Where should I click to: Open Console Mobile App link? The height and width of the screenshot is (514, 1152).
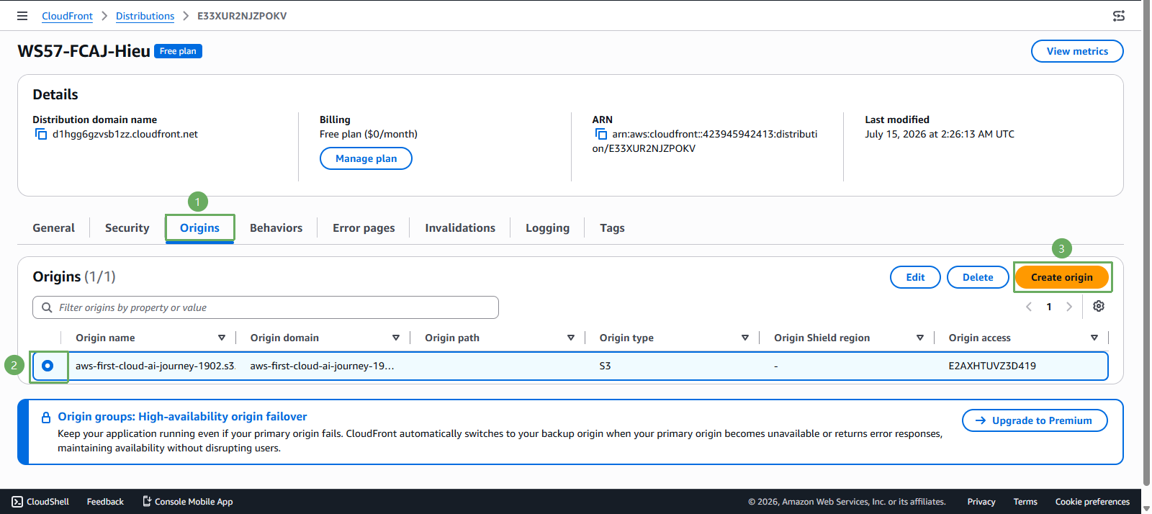(187, 502)
